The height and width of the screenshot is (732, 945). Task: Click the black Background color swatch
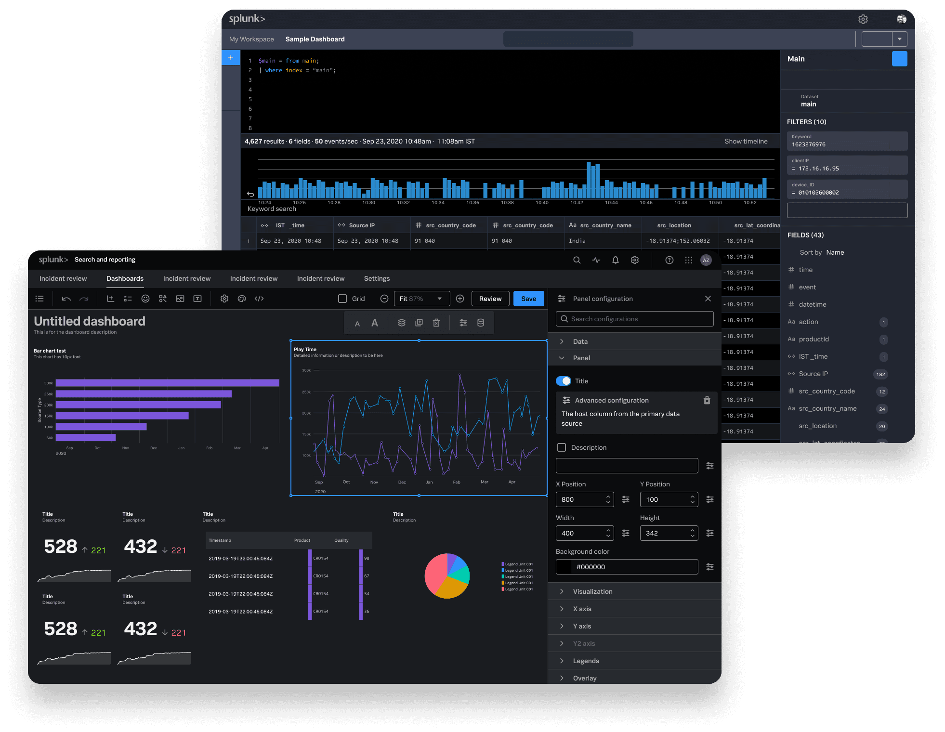(x=564, y=567)
